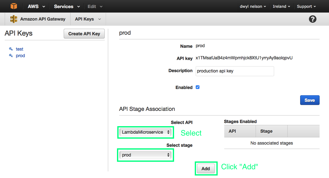Click the AWS orange cube logo
This screenshot has width=329, height=178.
(13, 6)
